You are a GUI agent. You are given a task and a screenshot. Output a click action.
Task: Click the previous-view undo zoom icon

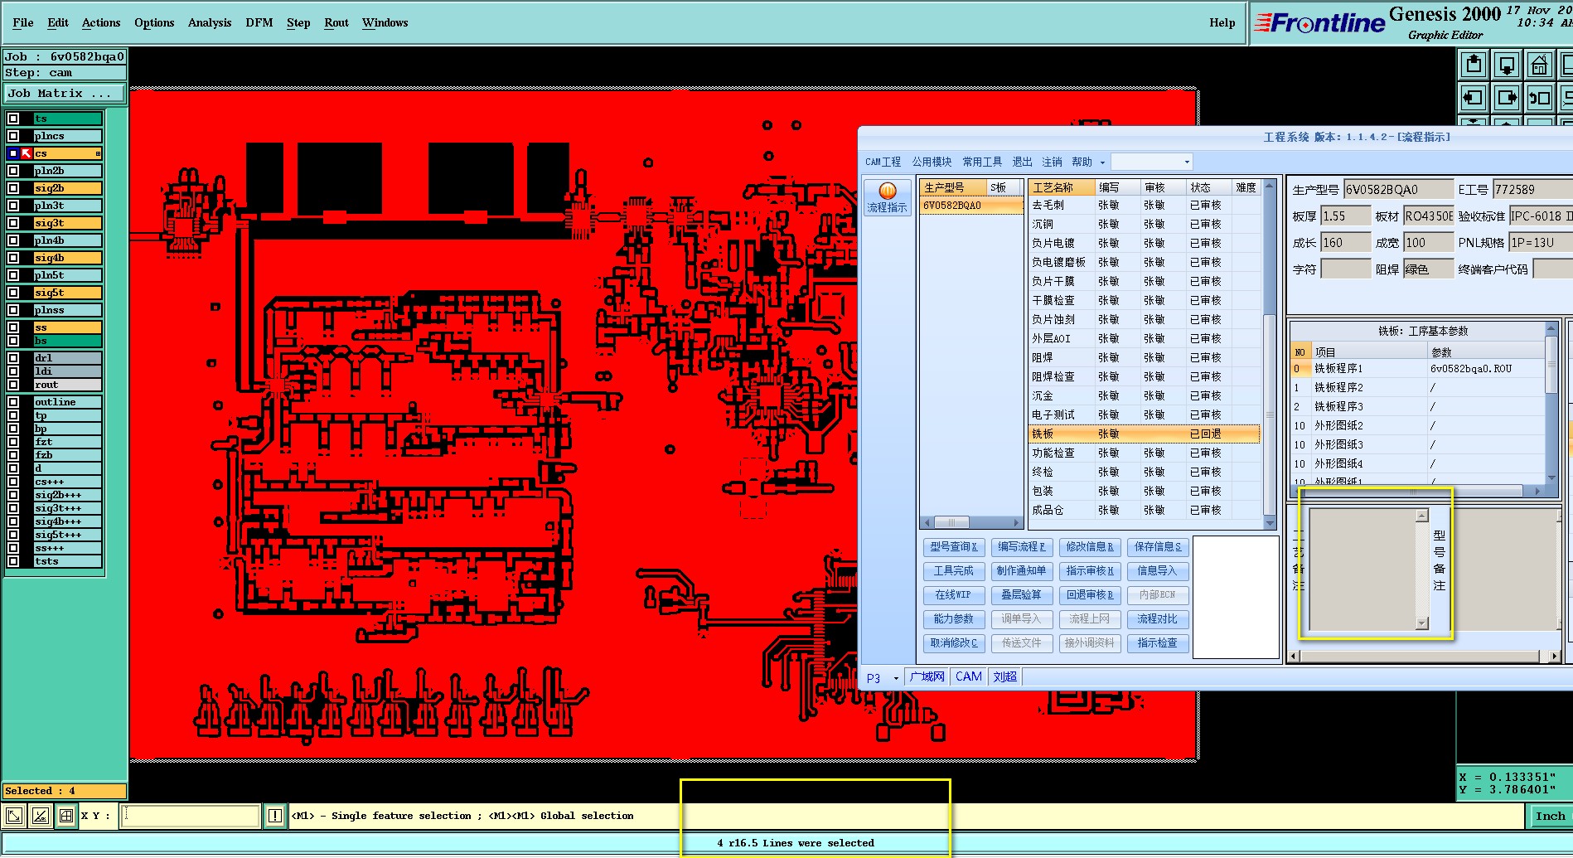coord(1540,97)
